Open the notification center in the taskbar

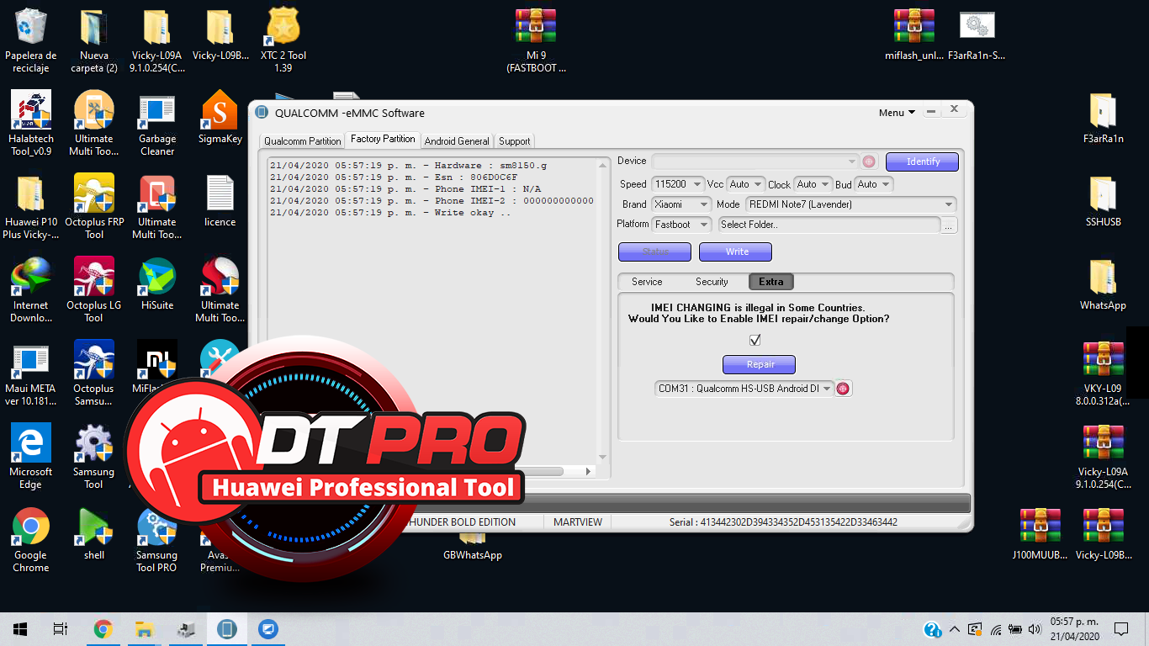1120,629
